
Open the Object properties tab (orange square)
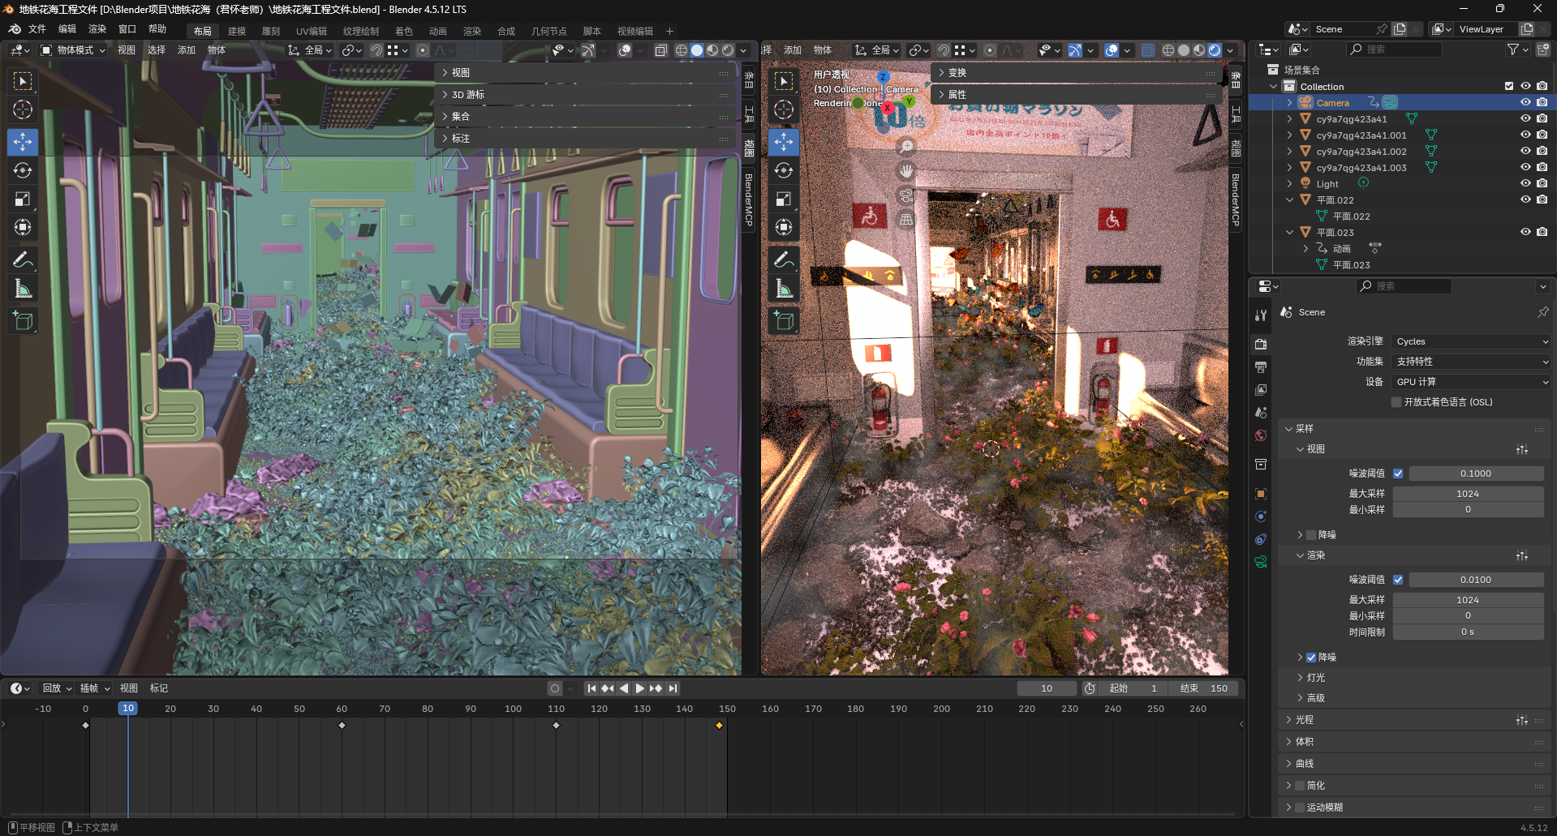click(x=1261, y=494)
